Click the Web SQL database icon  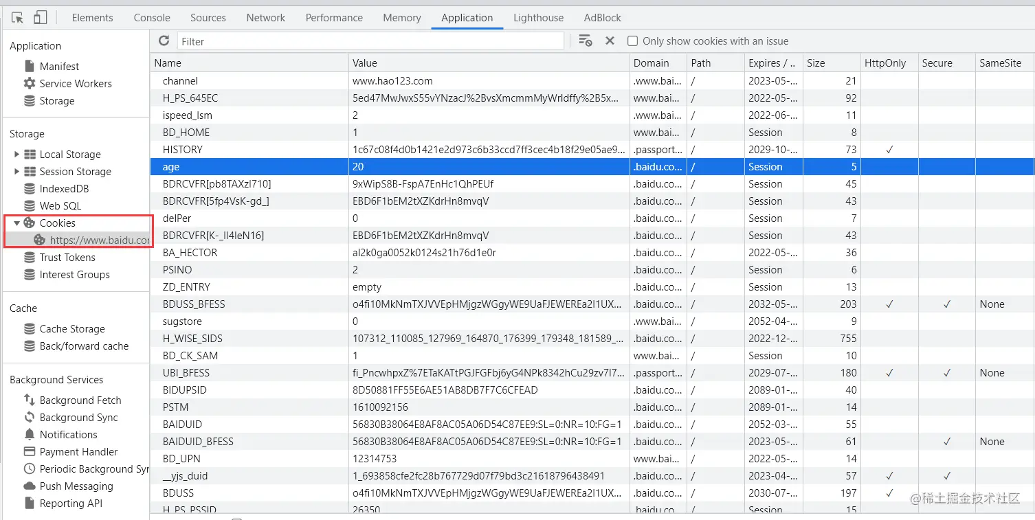[30, 205]
